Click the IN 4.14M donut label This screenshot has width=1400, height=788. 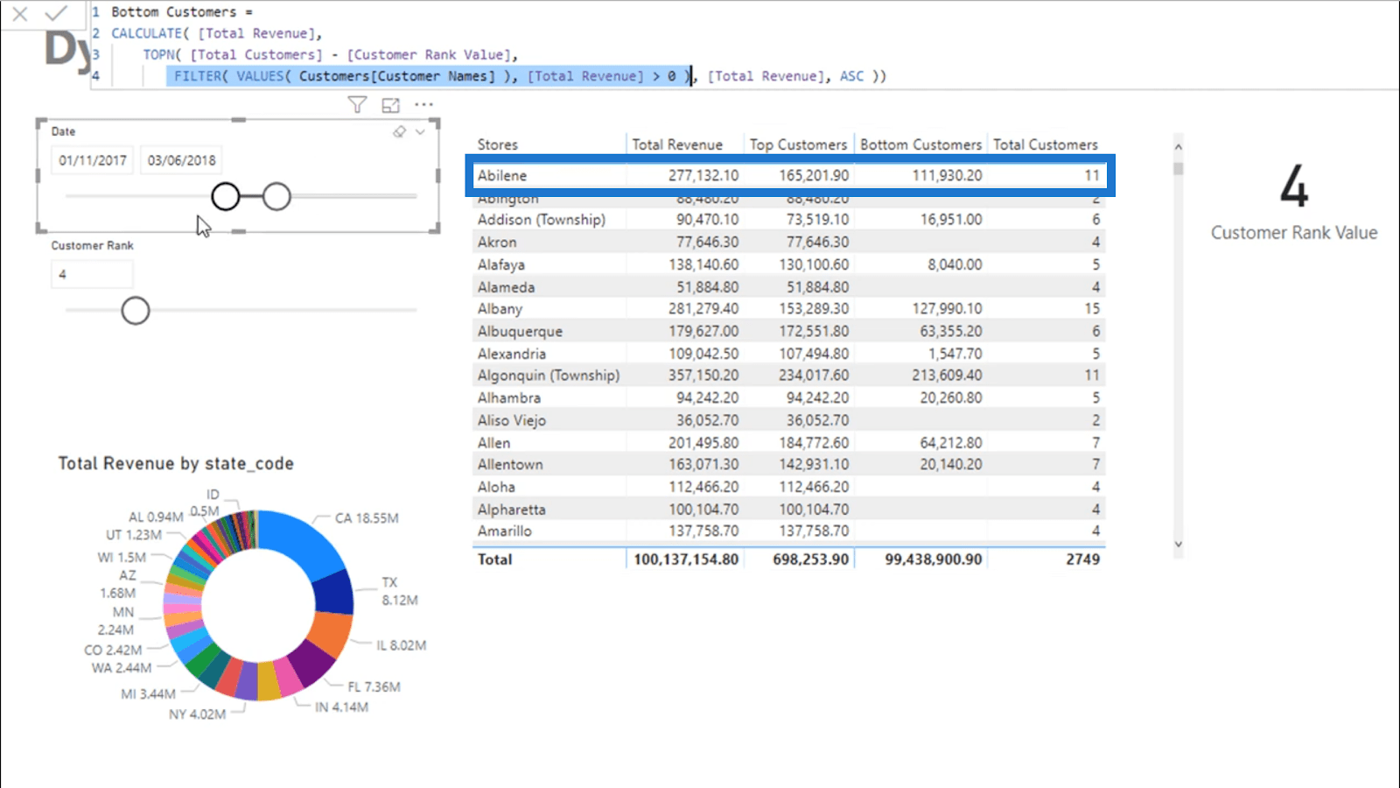click(x=341, y=707)
